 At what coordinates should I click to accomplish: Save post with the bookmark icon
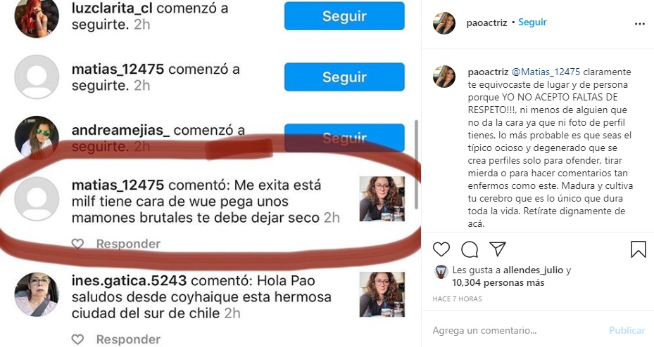point(638,249)
